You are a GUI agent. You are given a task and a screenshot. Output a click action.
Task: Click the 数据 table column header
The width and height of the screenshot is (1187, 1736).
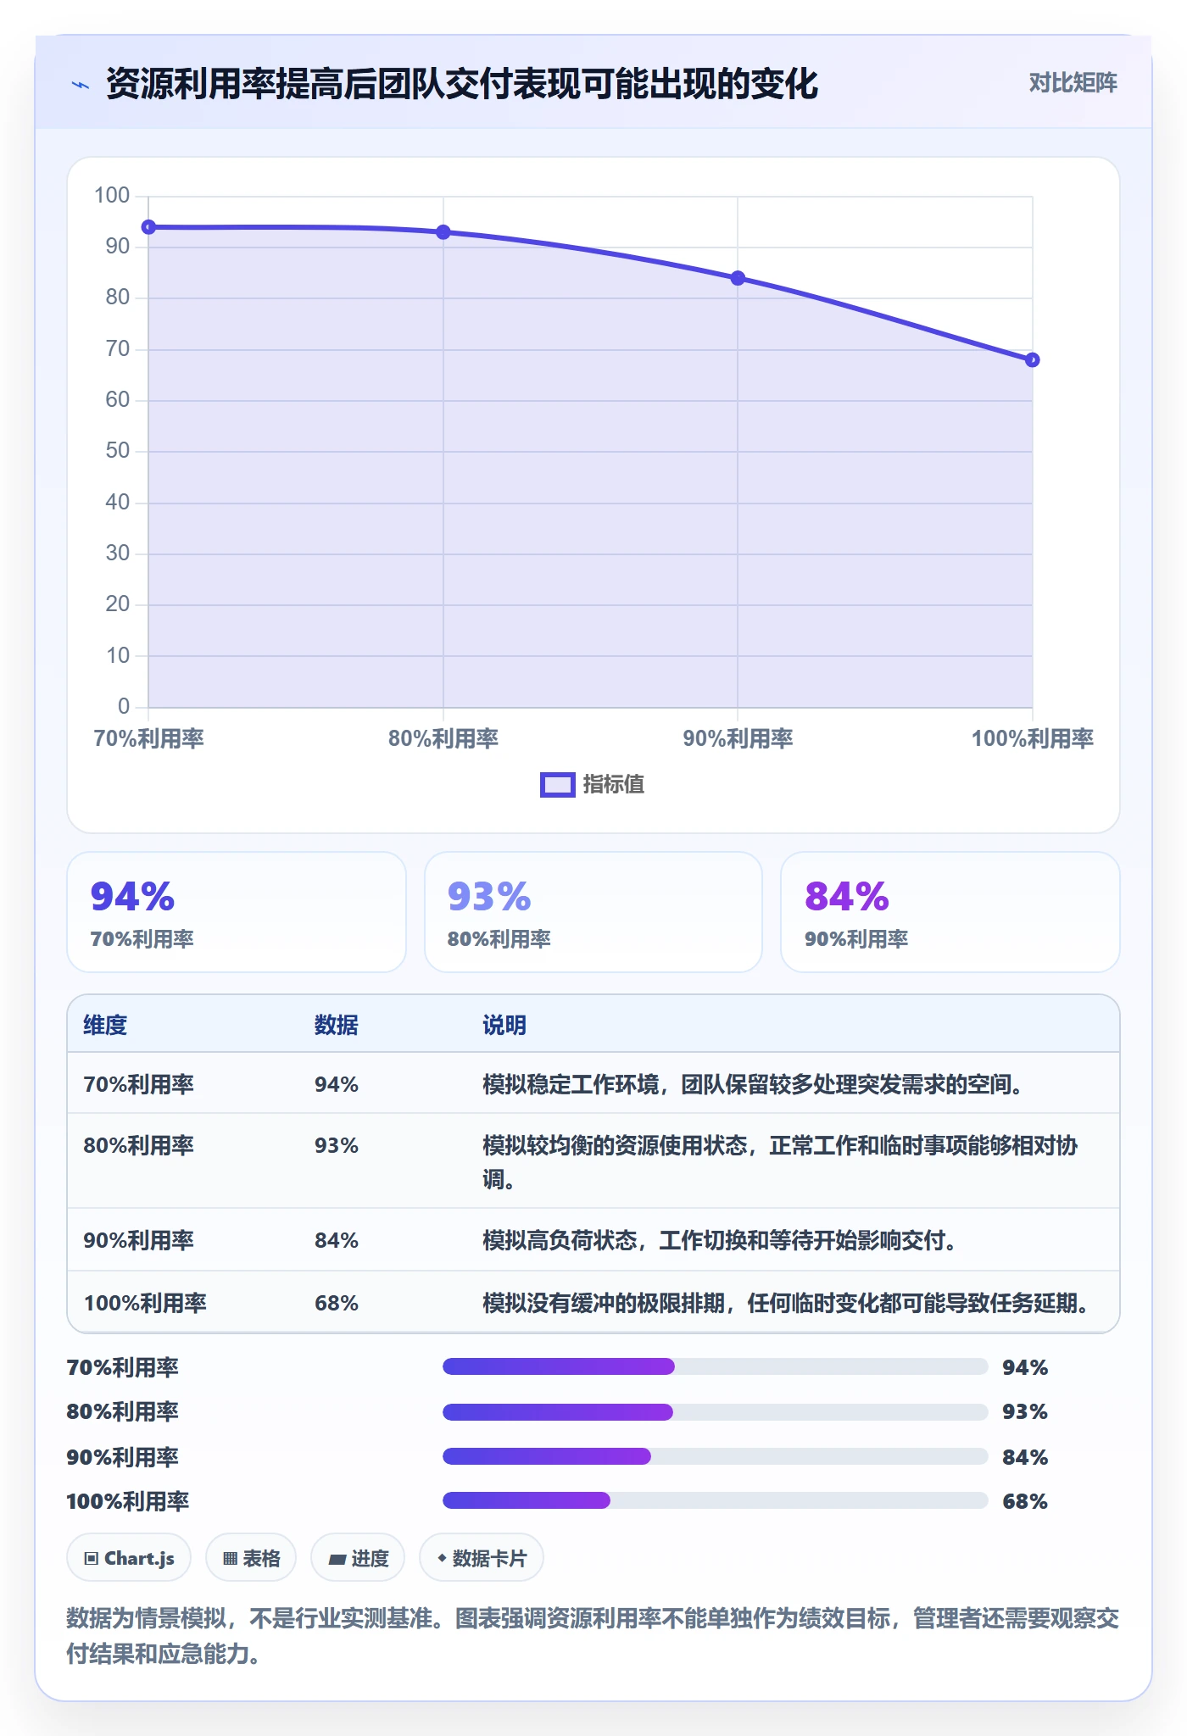tap(337, 1025)
